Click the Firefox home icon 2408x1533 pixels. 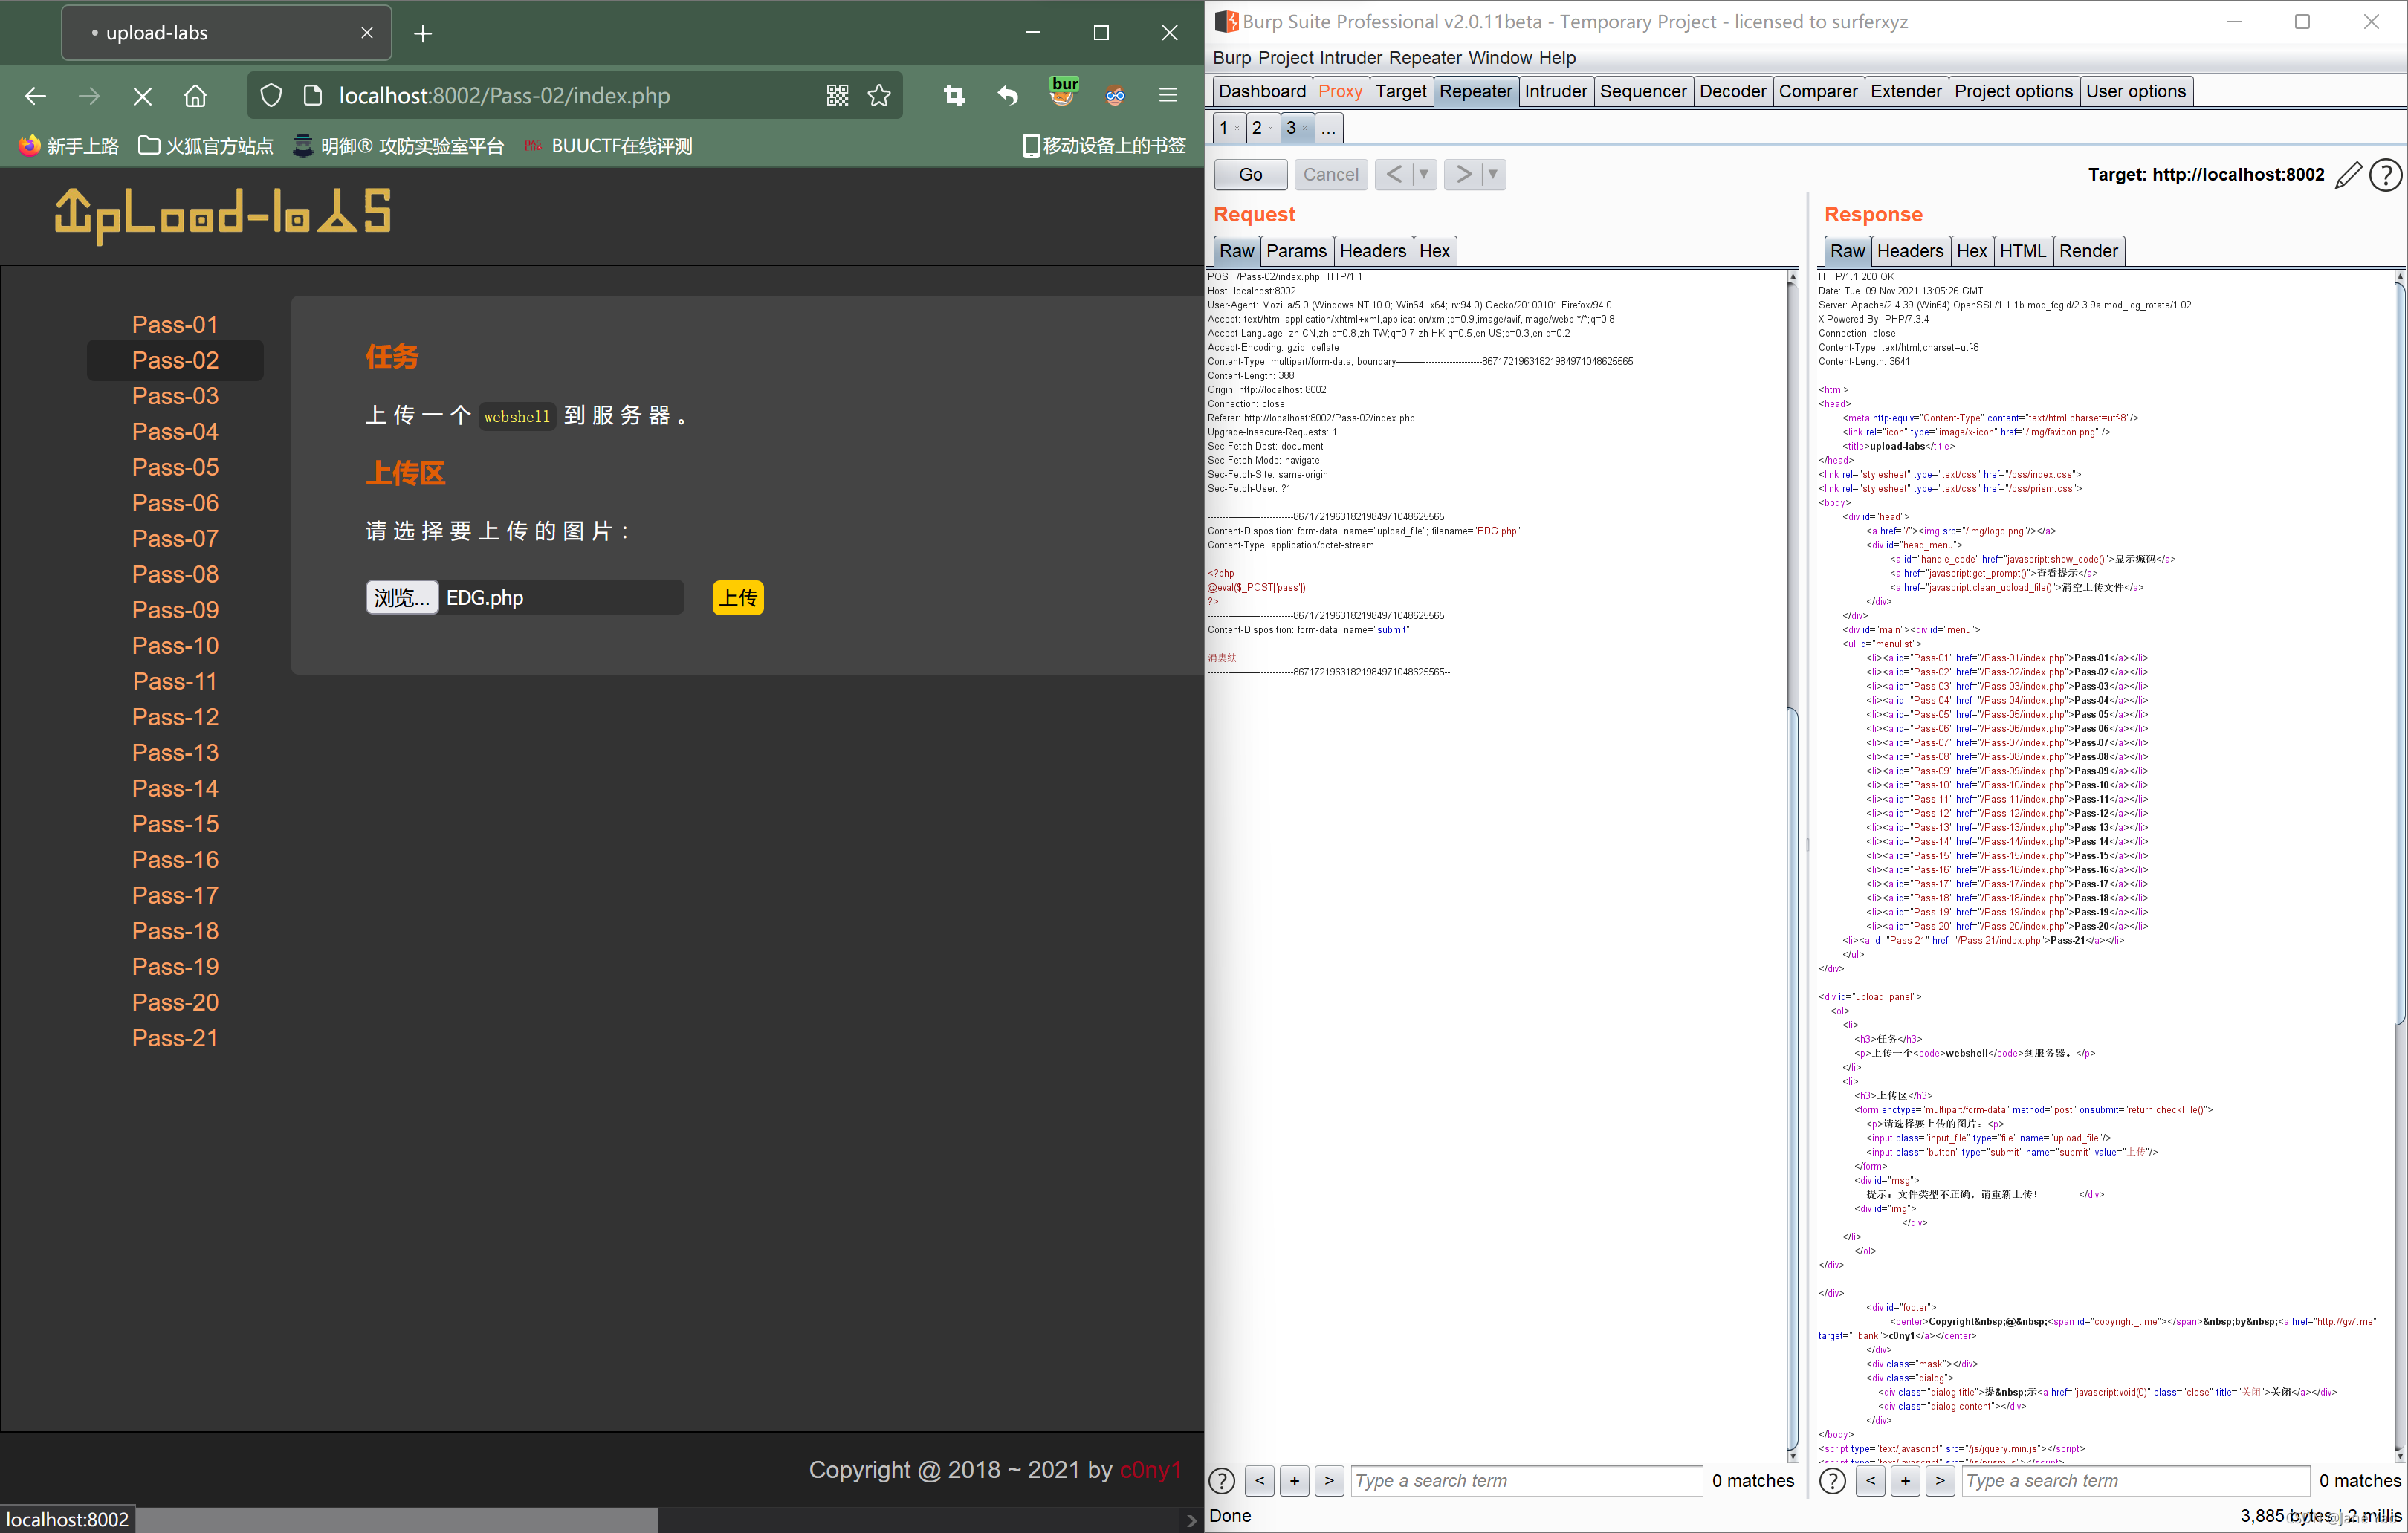click(x=195, y=96)
